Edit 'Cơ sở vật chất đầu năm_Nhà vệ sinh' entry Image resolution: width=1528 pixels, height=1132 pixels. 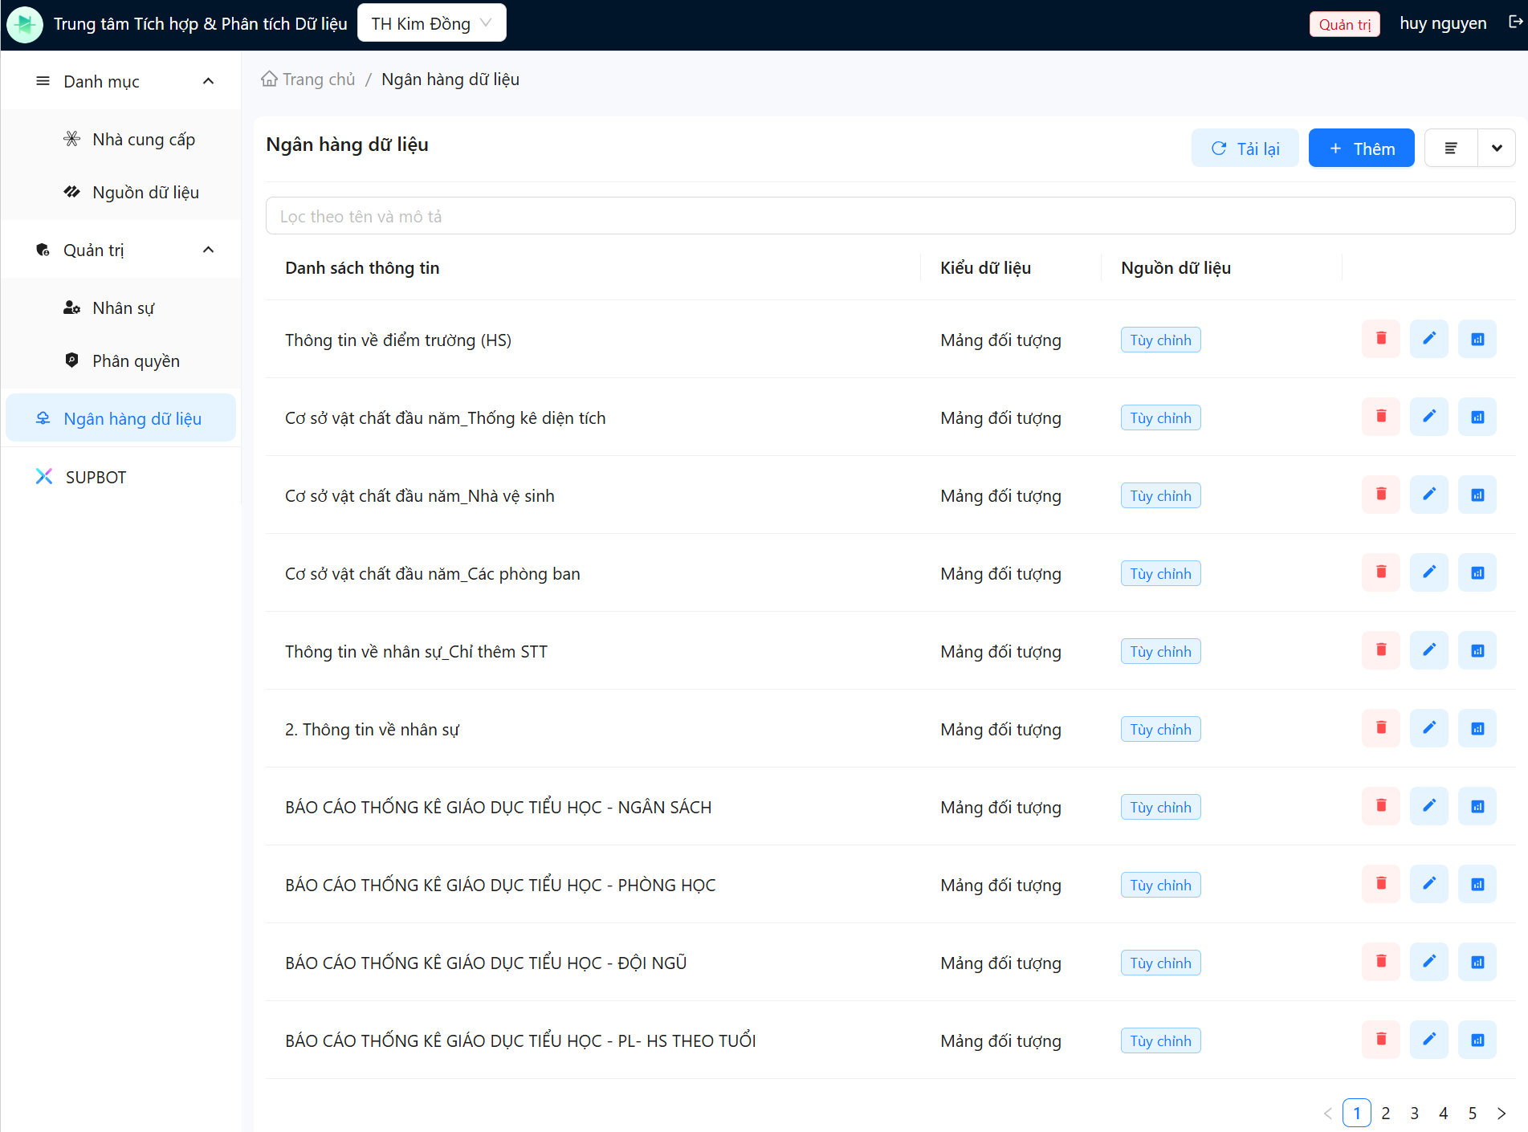click(1428, 495)
